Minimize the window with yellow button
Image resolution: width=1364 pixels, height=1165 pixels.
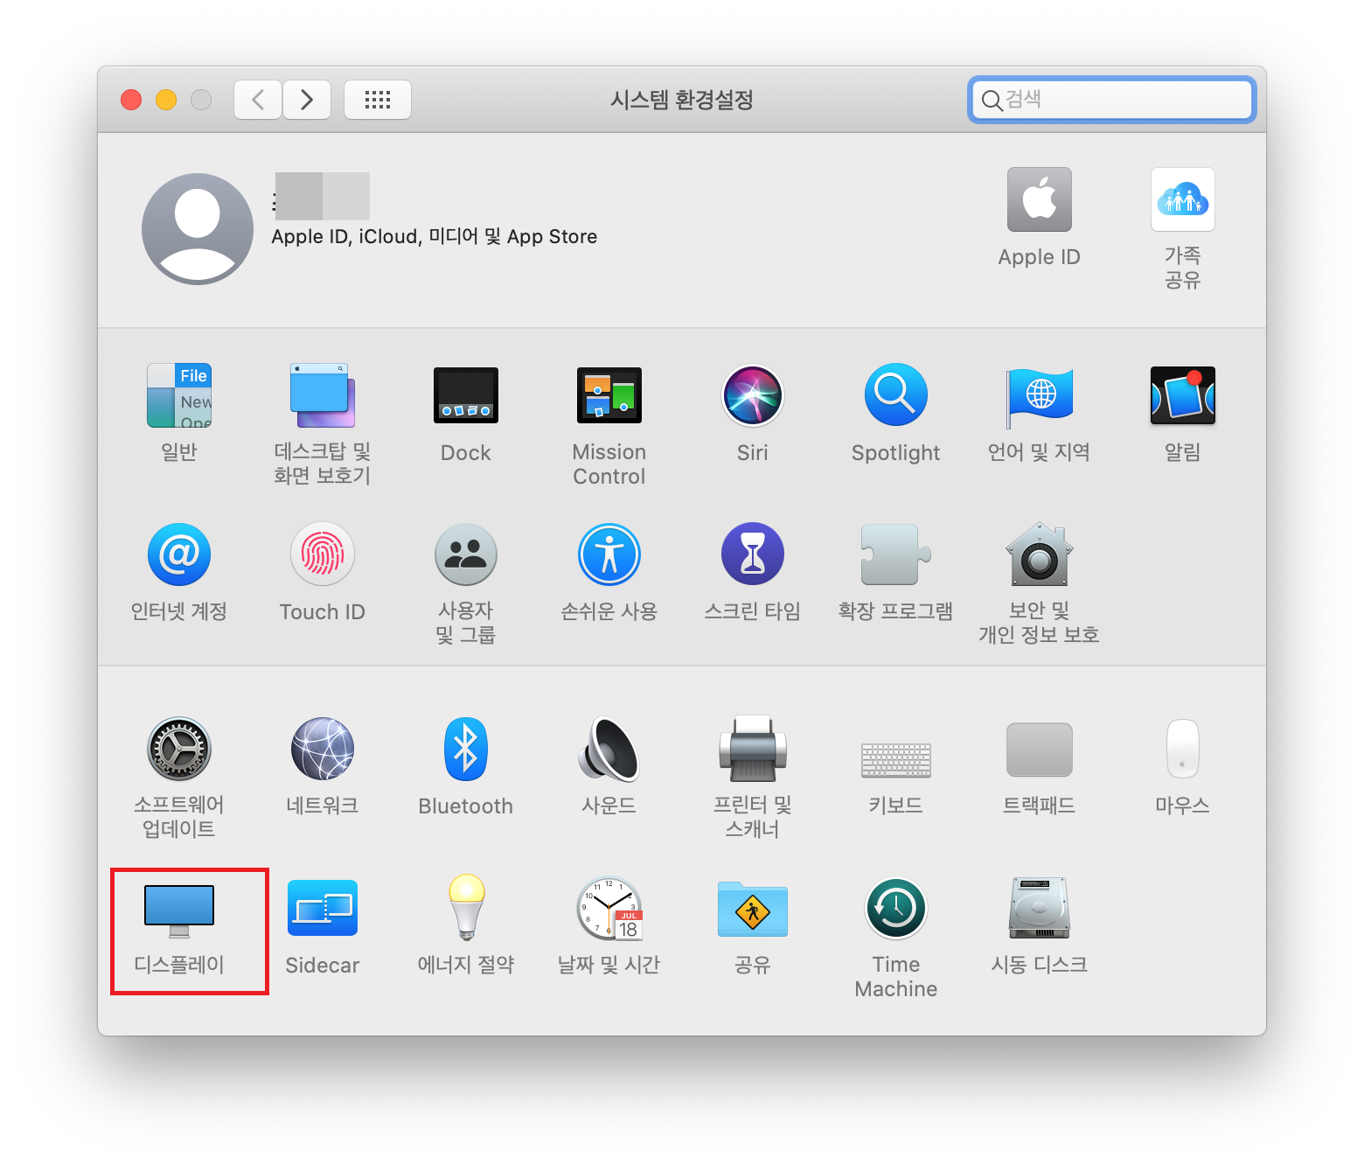[166, 100]
